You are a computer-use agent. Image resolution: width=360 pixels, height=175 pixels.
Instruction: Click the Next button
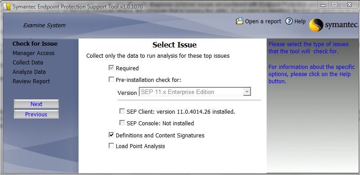point(36,104)
